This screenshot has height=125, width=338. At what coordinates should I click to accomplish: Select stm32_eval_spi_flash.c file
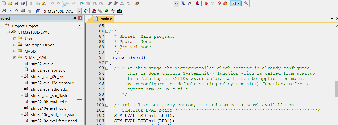click(50, 95)
